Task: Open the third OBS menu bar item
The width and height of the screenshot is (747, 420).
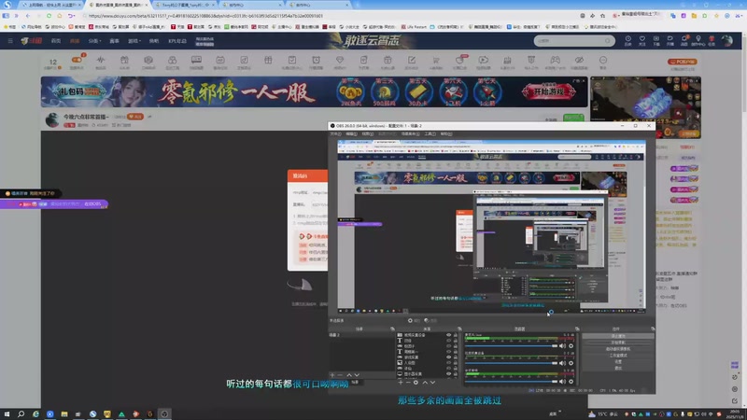Action: pos(368,133)
